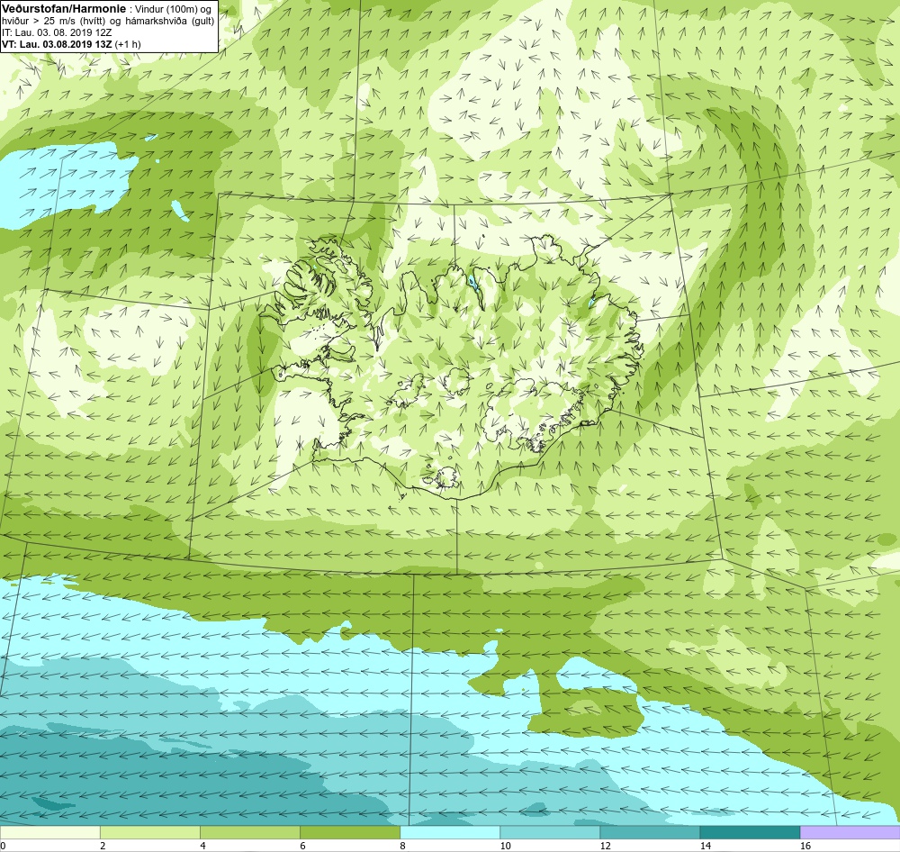Viewport: 900px width, 852px height.
Task: Click the legend scale label "14"
Action: (705, 846)
